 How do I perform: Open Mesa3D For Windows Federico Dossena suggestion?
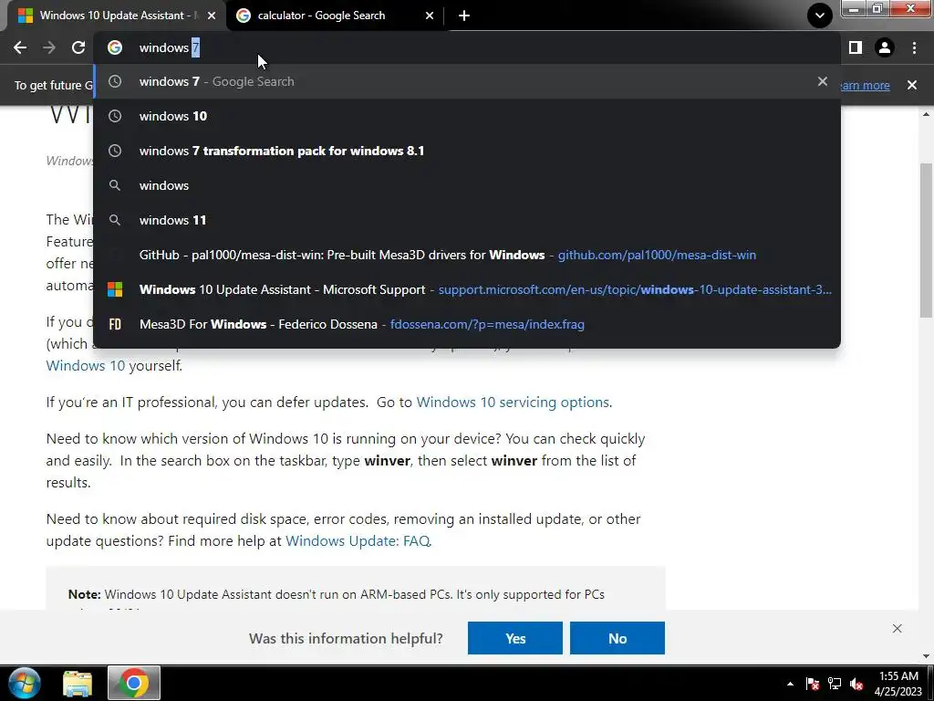click(x=467, y=324)
